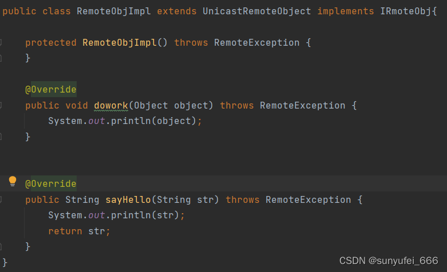
Task: Click RemoteException in the constructor line
Action: (x=256, y=42)
